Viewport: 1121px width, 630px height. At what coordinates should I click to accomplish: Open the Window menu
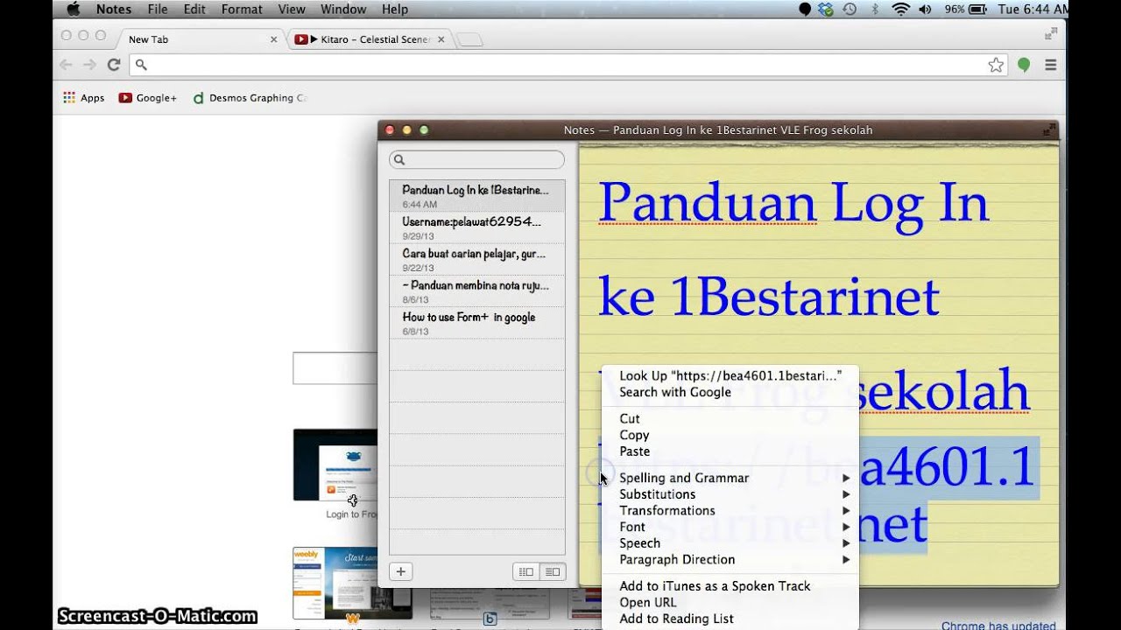coord(343,9)
